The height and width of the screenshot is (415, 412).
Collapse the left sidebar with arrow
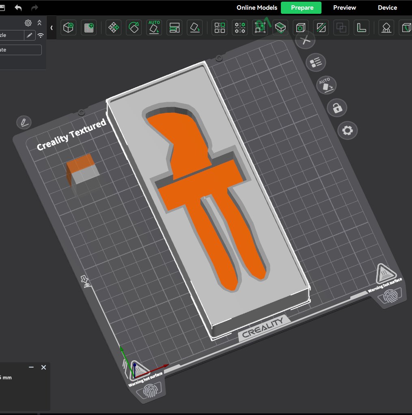click(x=52, y=28)
